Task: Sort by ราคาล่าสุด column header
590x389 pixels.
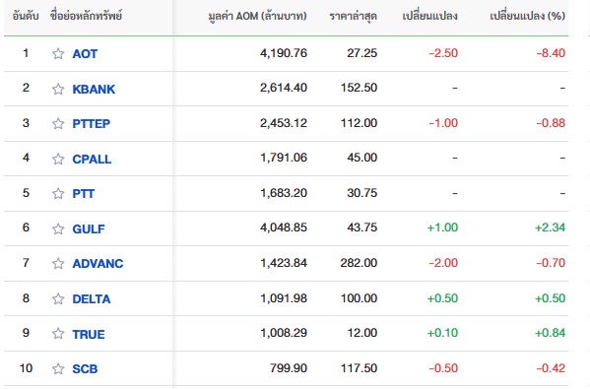Action: [353, 16]
